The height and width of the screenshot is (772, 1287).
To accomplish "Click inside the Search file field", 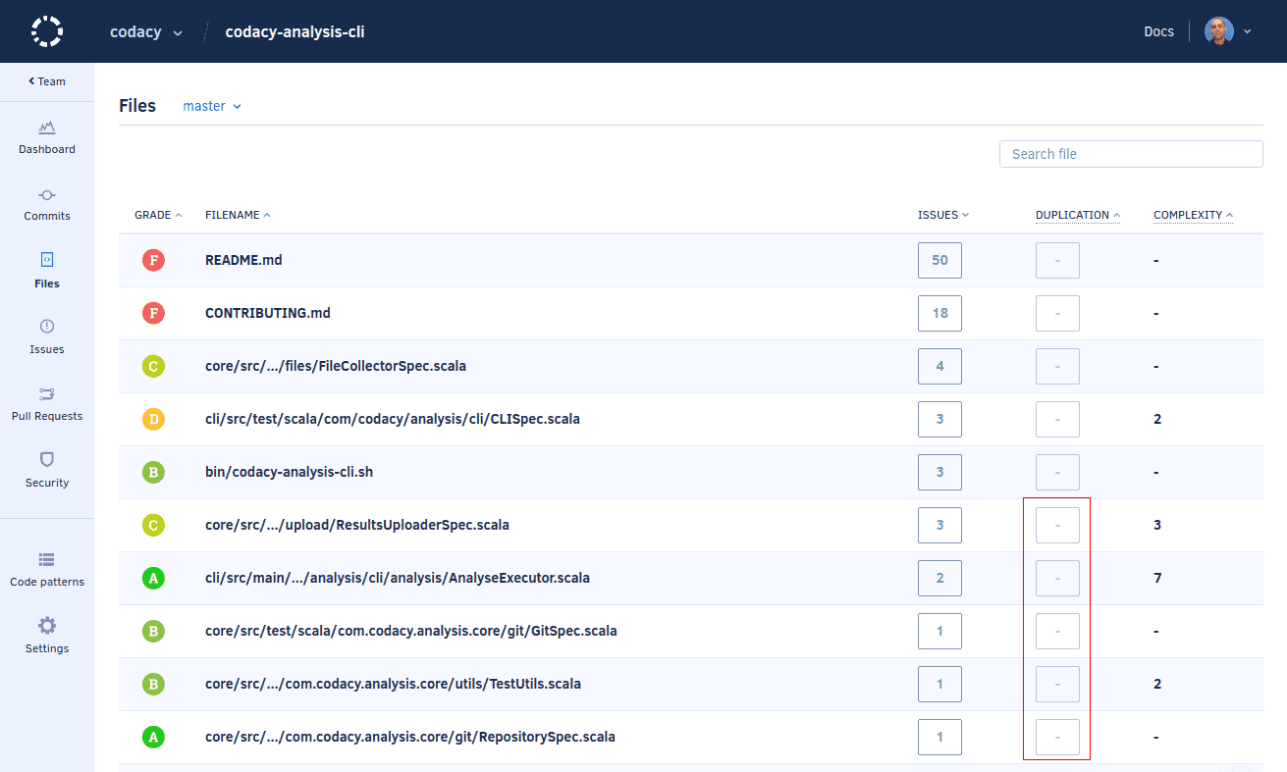I will [x=1130, y=153].
